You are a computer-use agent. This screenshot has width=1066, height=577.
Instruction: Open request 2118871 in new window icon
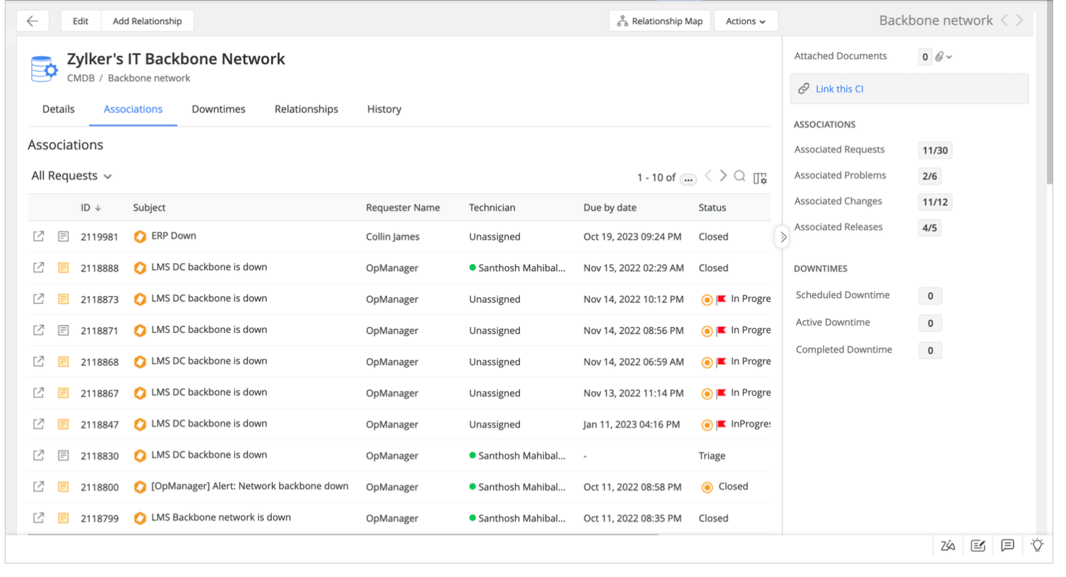pyautogui.click(x=39, y=330)
